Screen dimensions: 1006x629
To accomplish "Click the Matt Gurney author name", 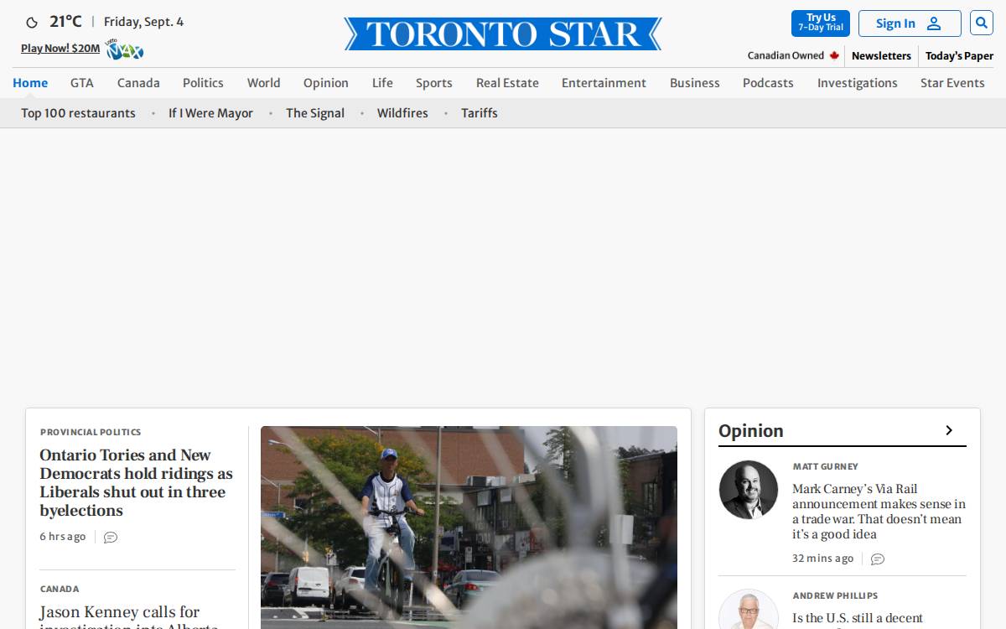I will [x=826, y=466].
